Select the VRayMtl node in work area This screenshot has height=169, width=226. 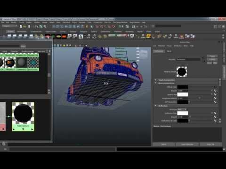[23, 116]
